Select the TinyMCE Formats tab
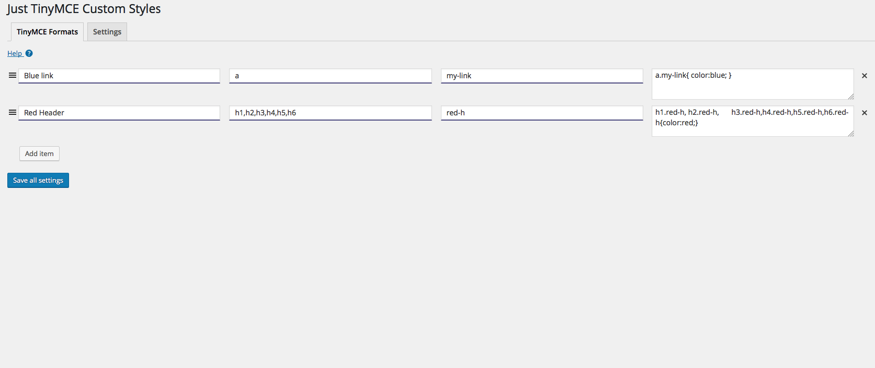 47,32
